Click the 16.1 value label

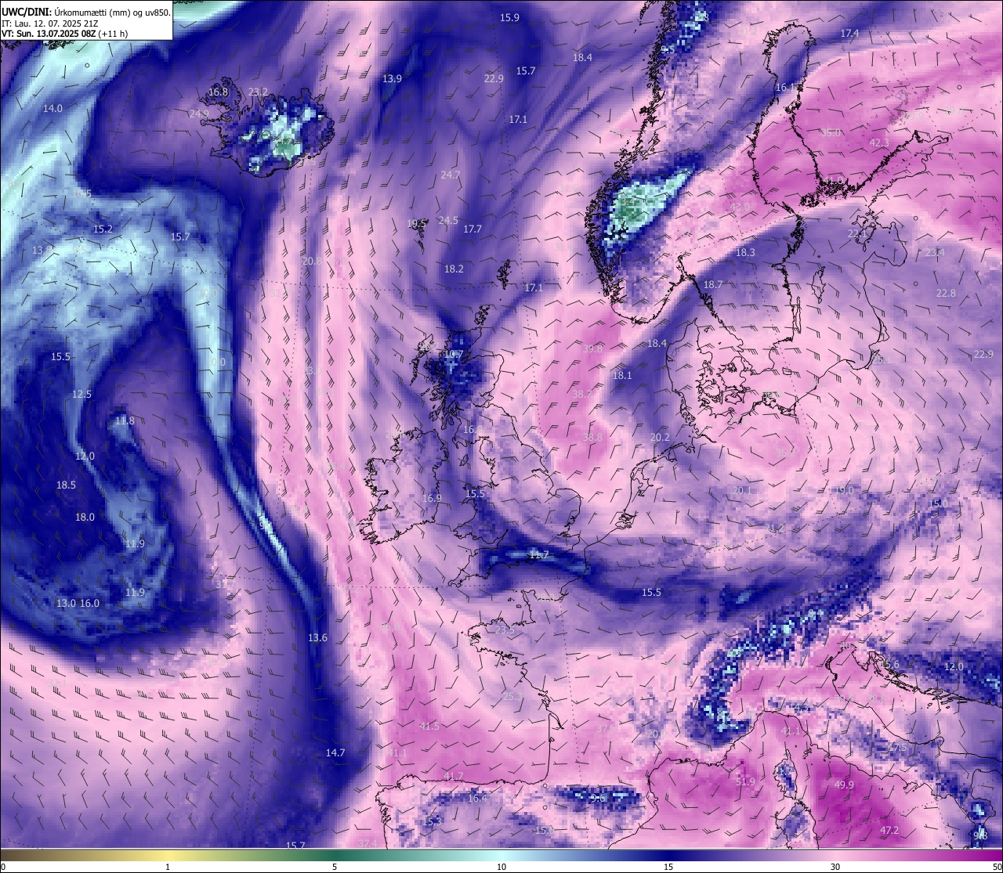pos(785,88)
